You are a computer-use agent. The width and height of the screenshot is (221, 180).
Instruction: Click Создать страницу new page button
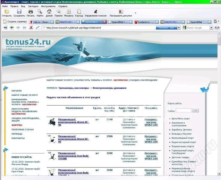pyautogui.click(x=15, y=22)
